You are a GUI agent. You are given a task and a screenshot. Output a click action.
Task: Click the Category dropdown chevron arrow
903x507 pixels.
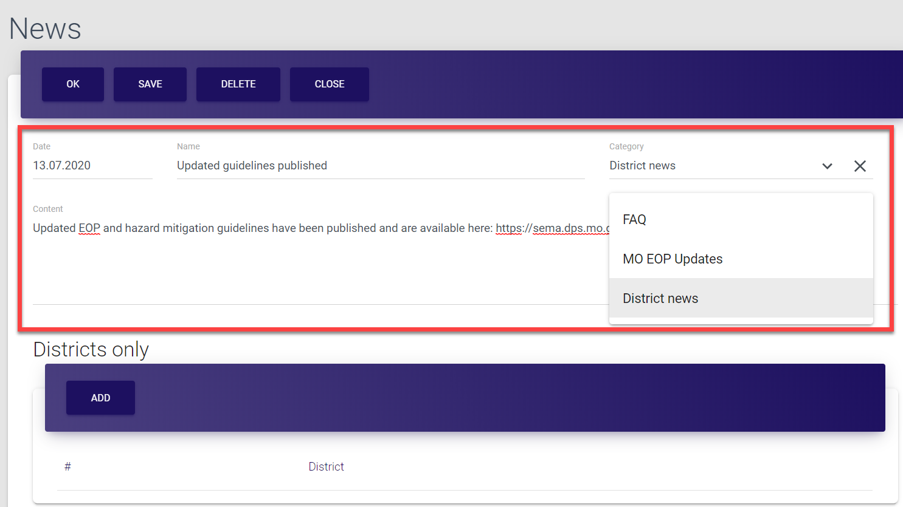827,166
